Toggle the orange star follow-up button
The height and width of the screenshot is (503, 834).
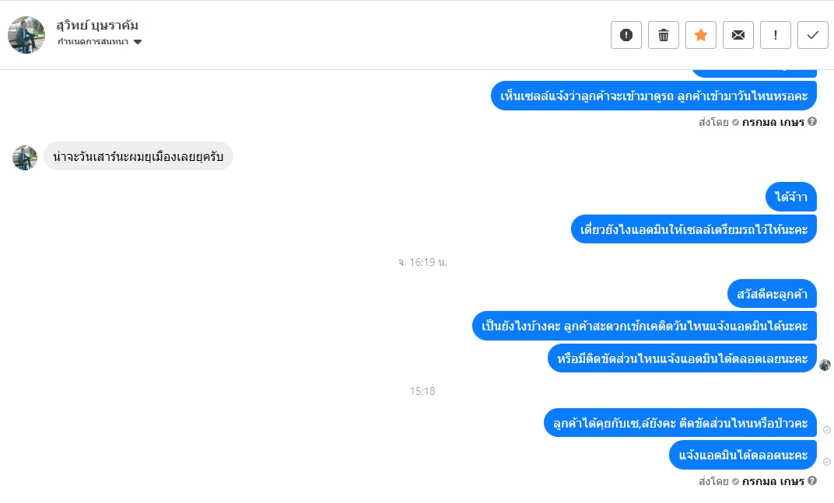[x=701, y=35]
